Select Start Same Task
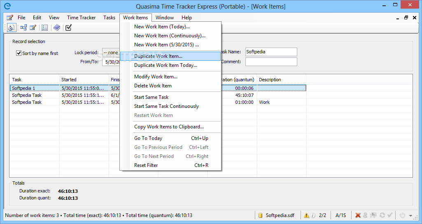This screenshot has height=224, width=422. click(170, 97)
